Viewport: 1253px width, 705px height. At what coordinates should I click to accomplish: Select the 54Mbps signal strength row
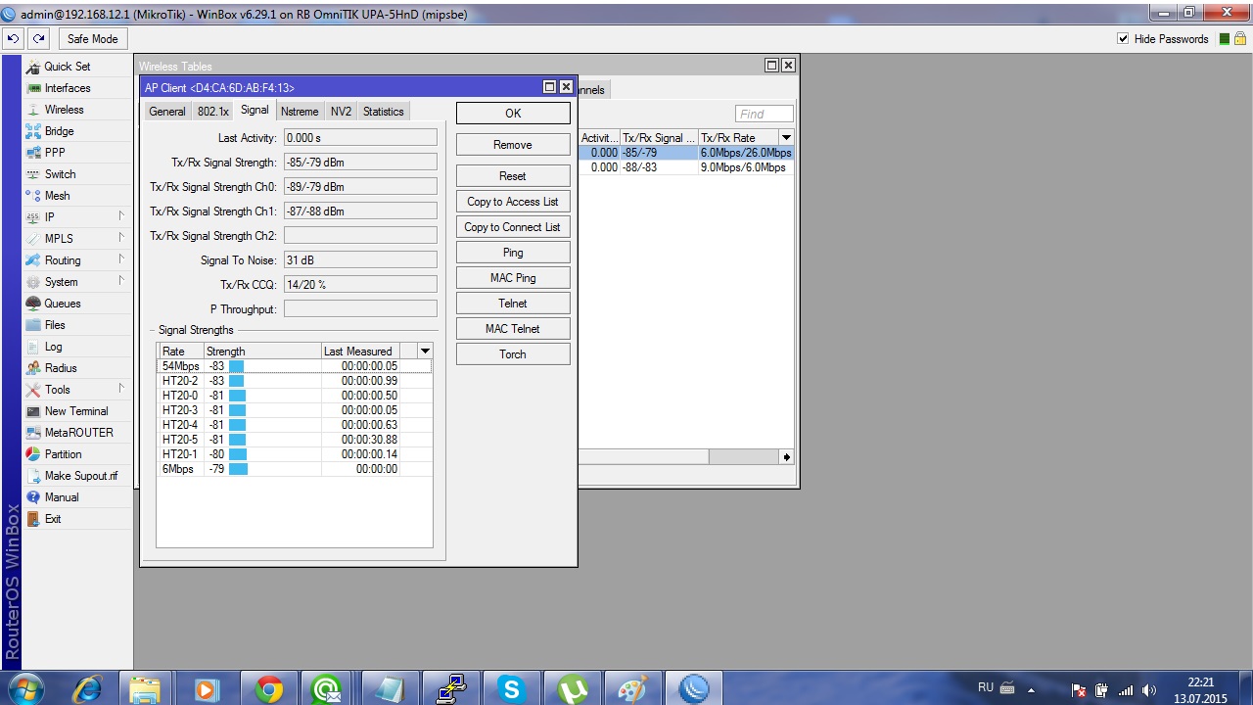(x=294, y=366)
